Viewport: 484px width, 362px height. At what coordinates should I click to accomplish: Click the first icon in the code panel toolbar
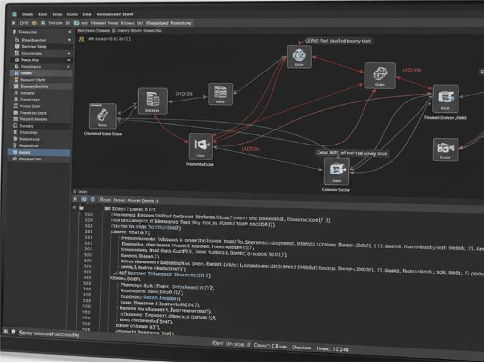coord(75,199)
